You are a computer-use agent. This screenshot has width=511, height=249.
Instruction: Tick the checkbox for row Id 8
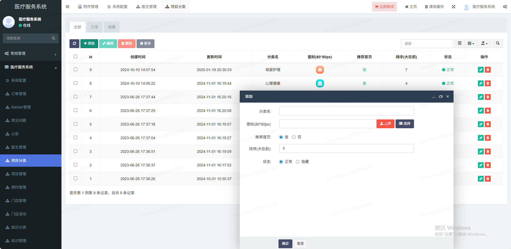(75, 83)
